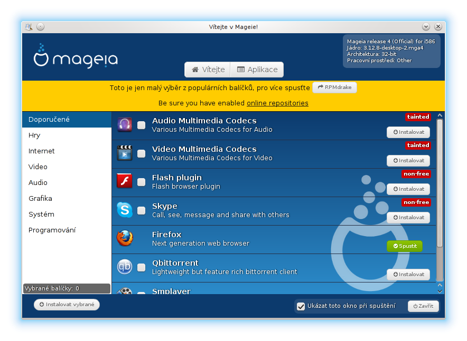Open the Internet category
The height and width of the screenshot is (341, 467).
[x=67, y=151]
